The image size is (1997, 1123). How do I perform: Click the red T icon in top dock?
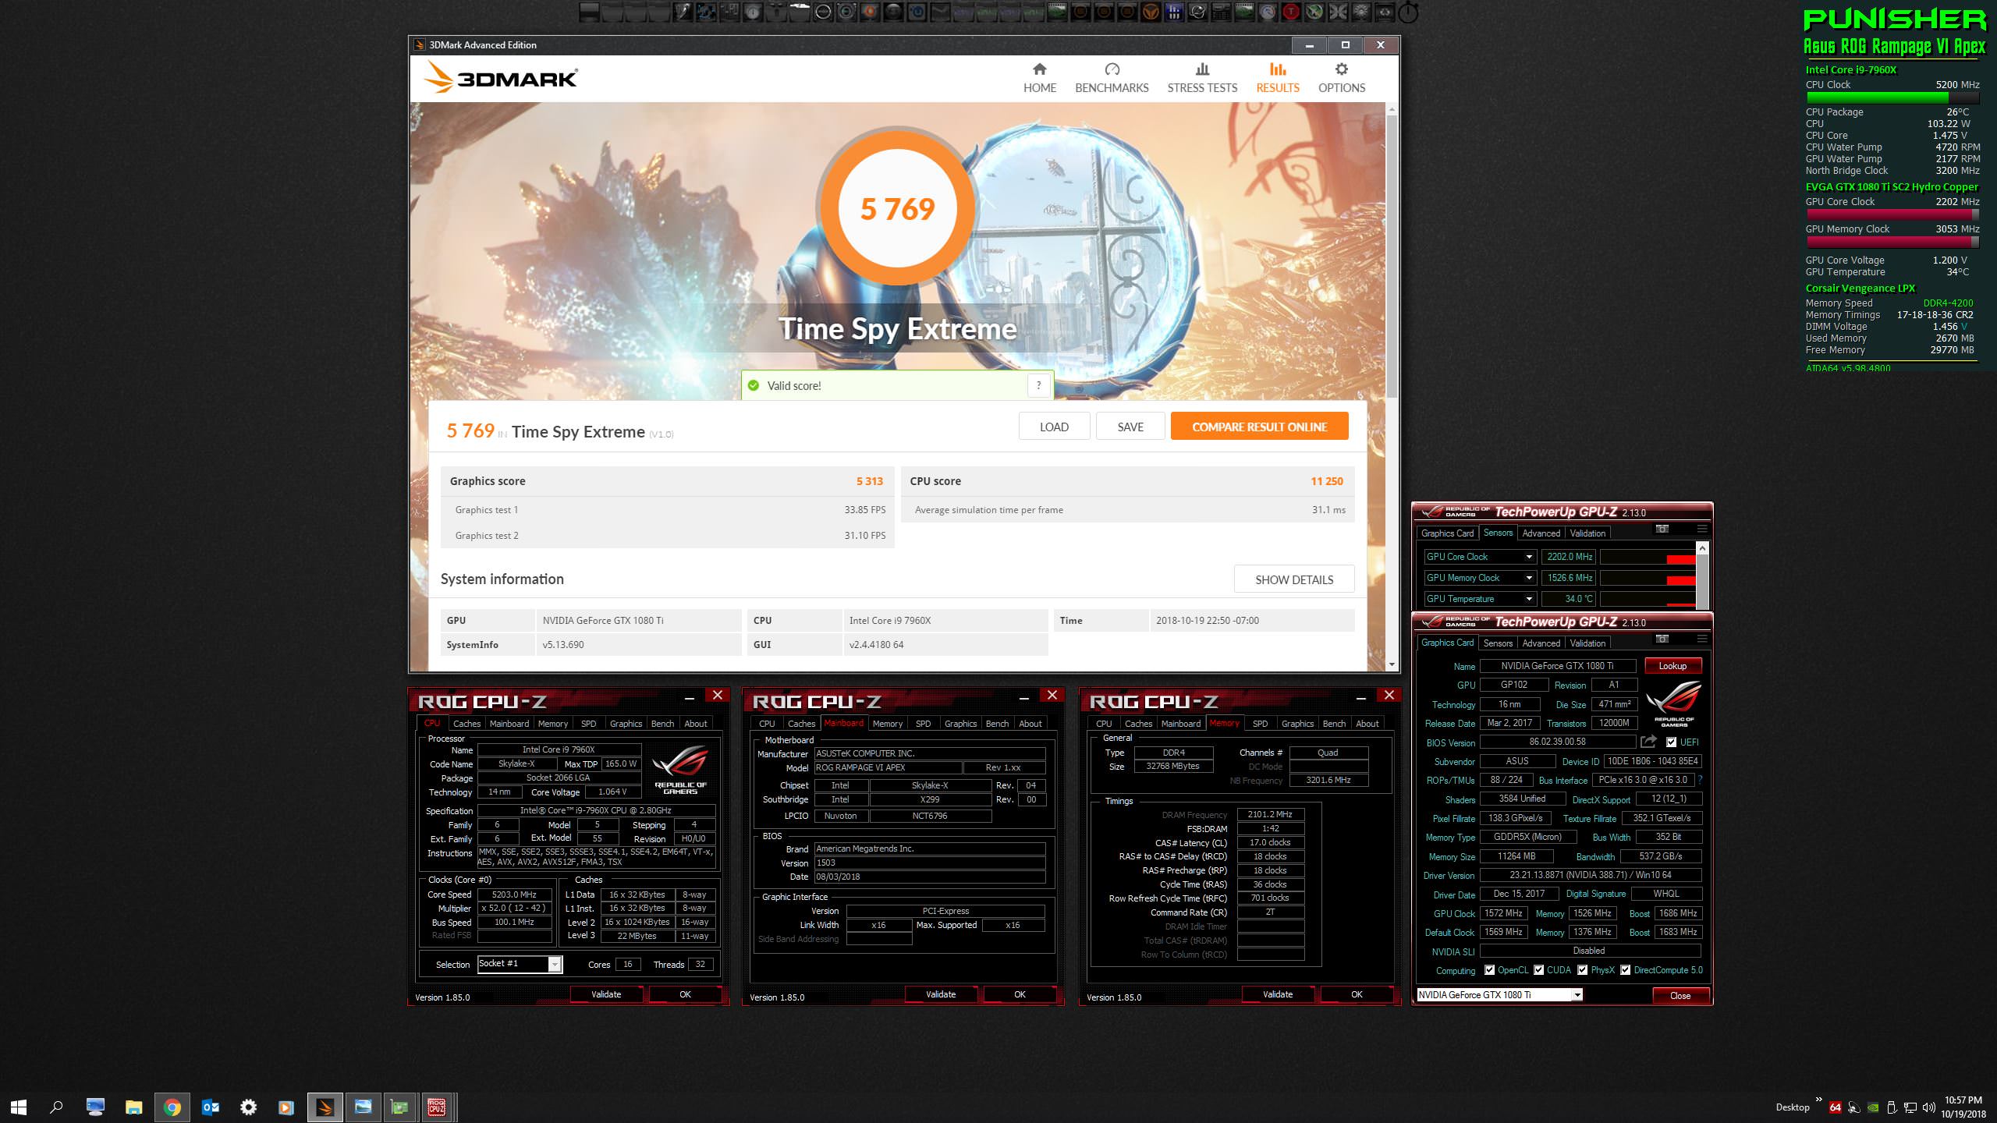pos(1291,12)
